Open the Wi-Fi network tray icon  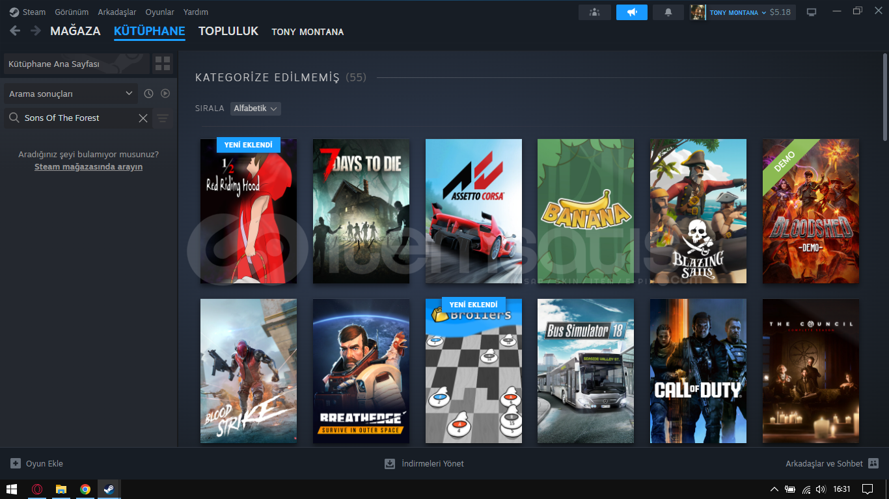click(x=806, y=489)
